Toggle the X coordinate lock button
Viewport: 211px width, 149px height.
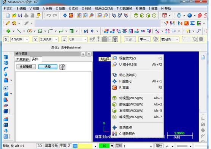coord(6,39)
